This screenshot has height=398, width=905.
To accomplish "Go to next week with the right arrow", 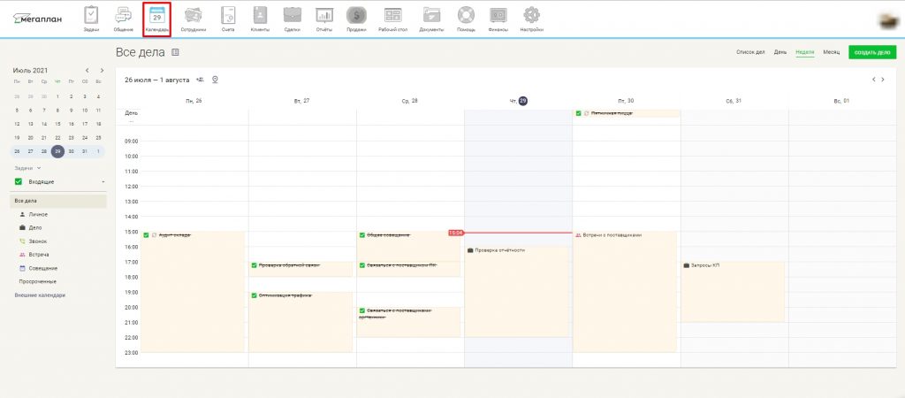I will tap(883, 80).
